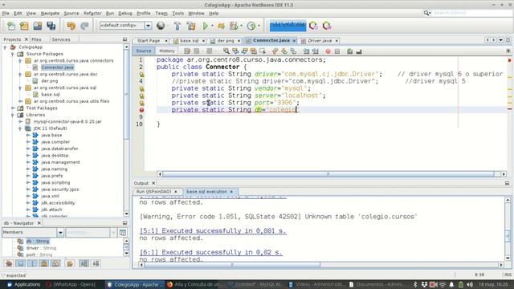Switch to the Run (JSPainDAO) output tab
This screenshot has height=289, width=514.
point(153,191)
